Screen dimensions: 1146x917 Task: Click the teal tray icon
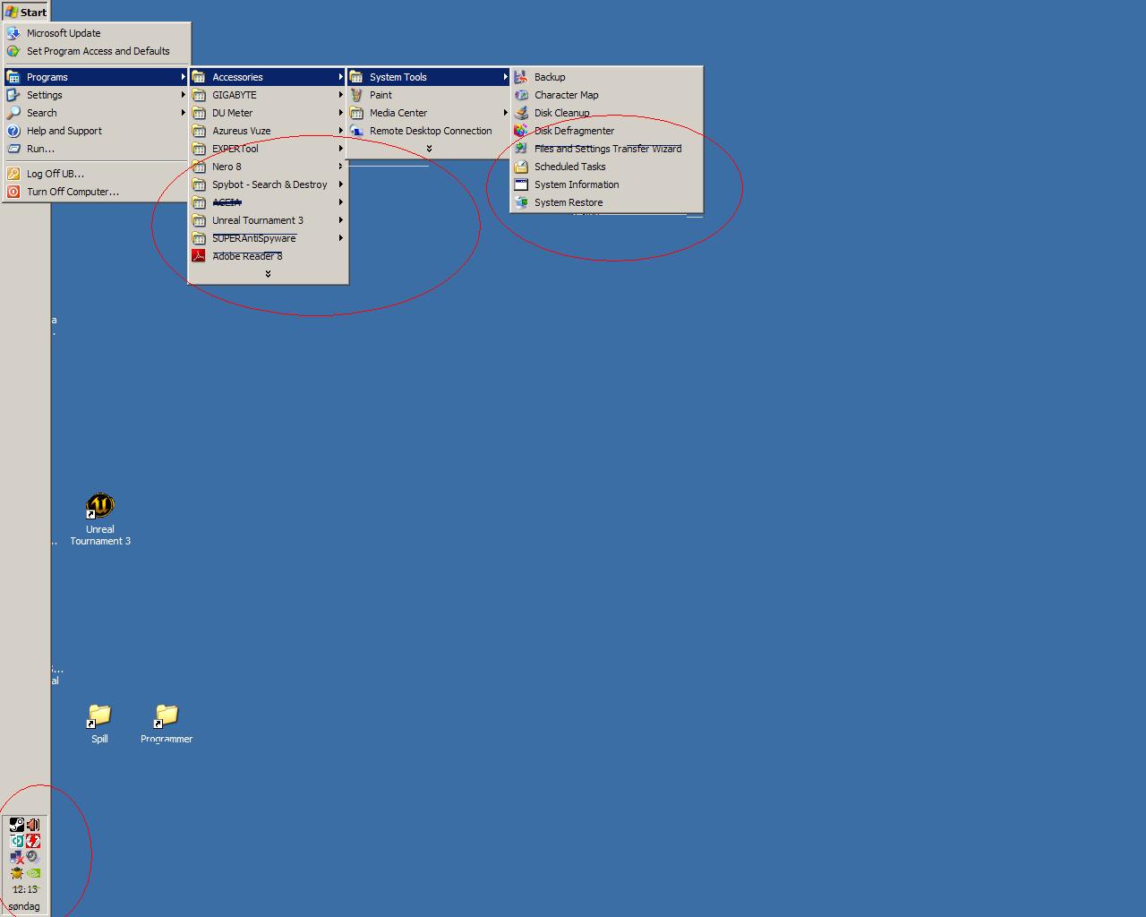coord(17,841)
